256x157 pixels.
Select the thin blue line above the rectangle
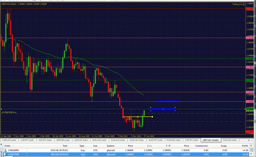click(168, 101)
